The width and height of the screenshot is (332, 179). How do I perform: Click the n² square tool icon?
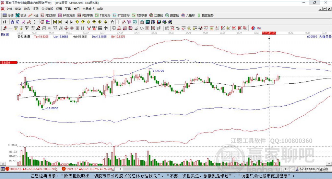tap(55, 28)
